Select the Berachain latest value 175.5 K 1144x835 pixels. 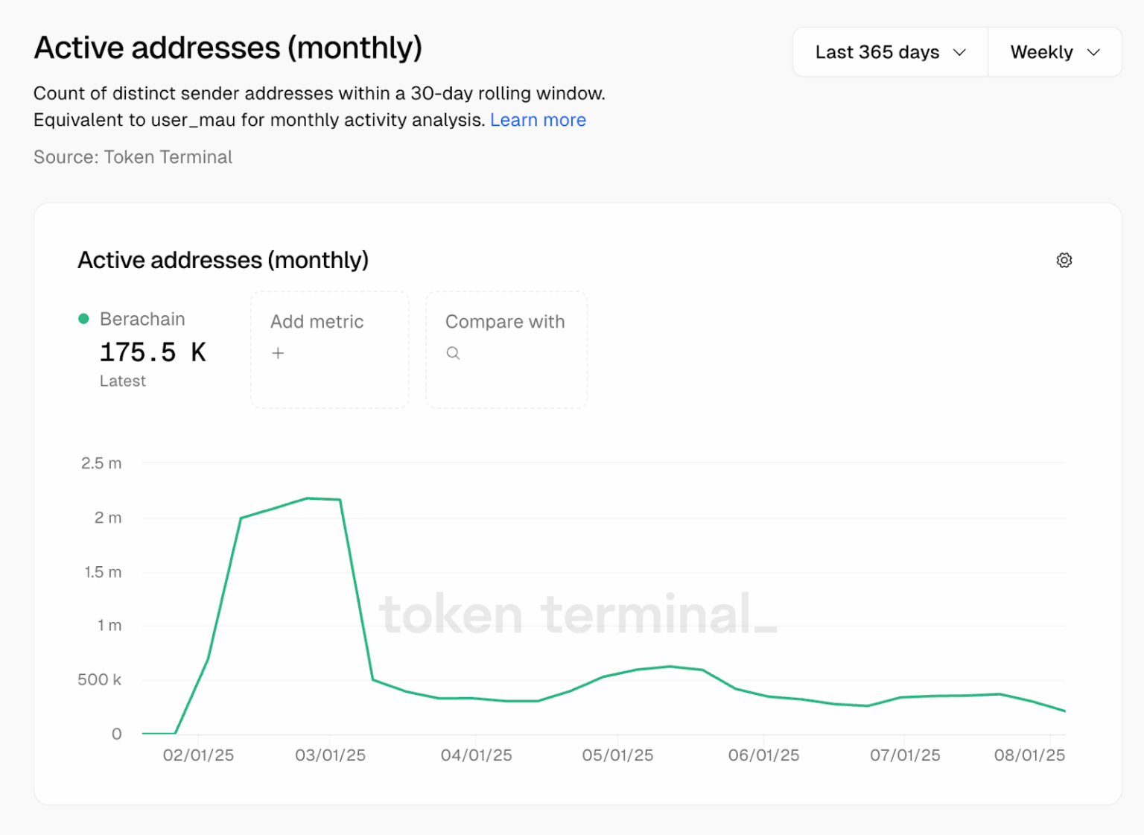pyautogui.click(x=153, y=351)
